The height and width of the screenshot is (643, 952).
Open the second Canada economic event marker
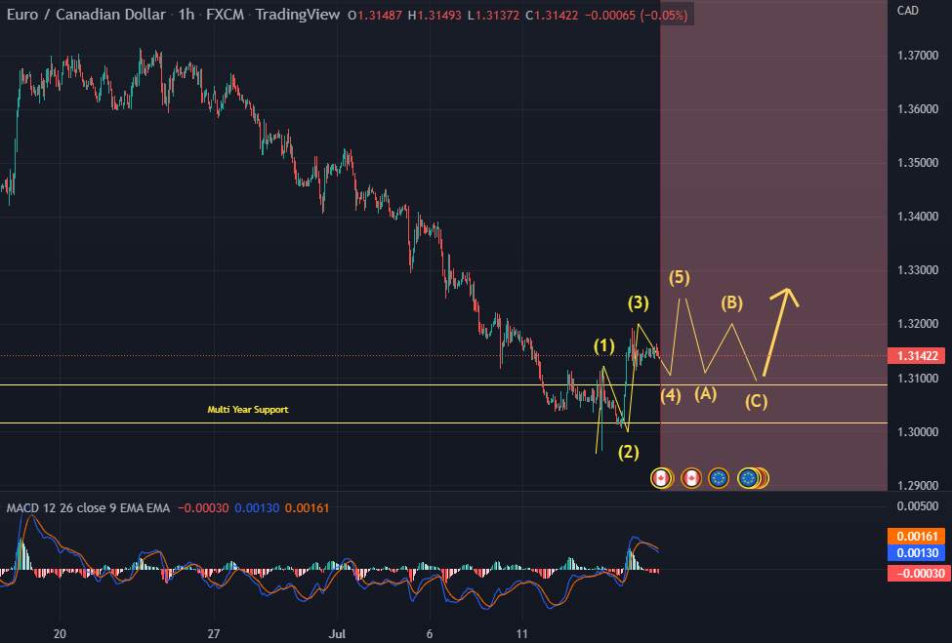689,477
